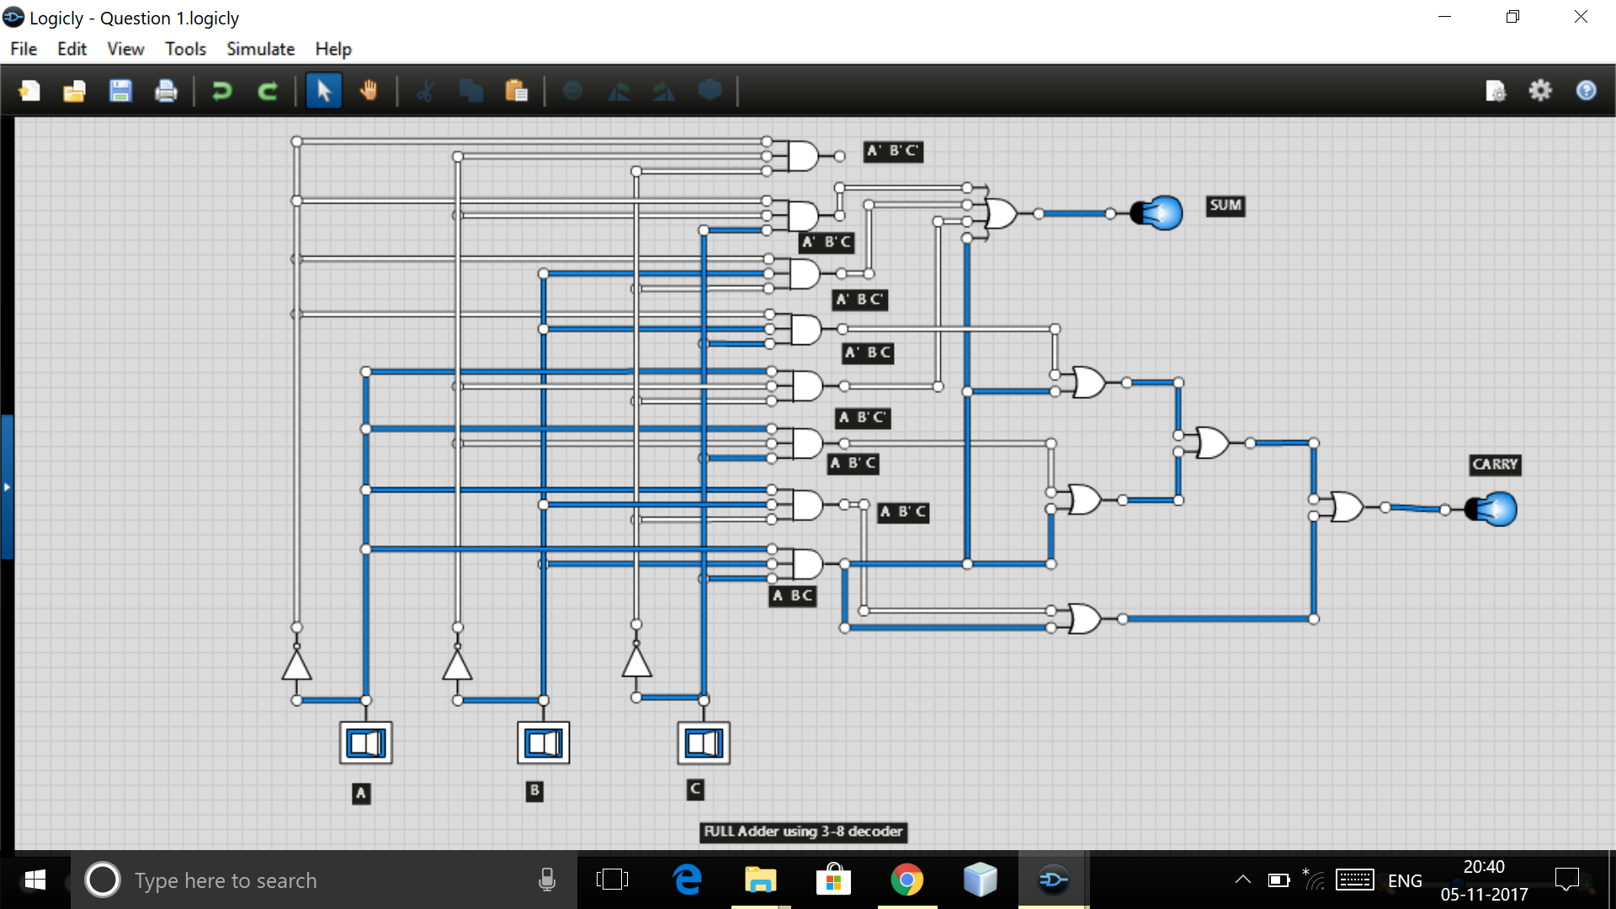The image size is (1616, 909).
Task: Expand the collapsed left sidebar panel
Action: pos(7,486)
